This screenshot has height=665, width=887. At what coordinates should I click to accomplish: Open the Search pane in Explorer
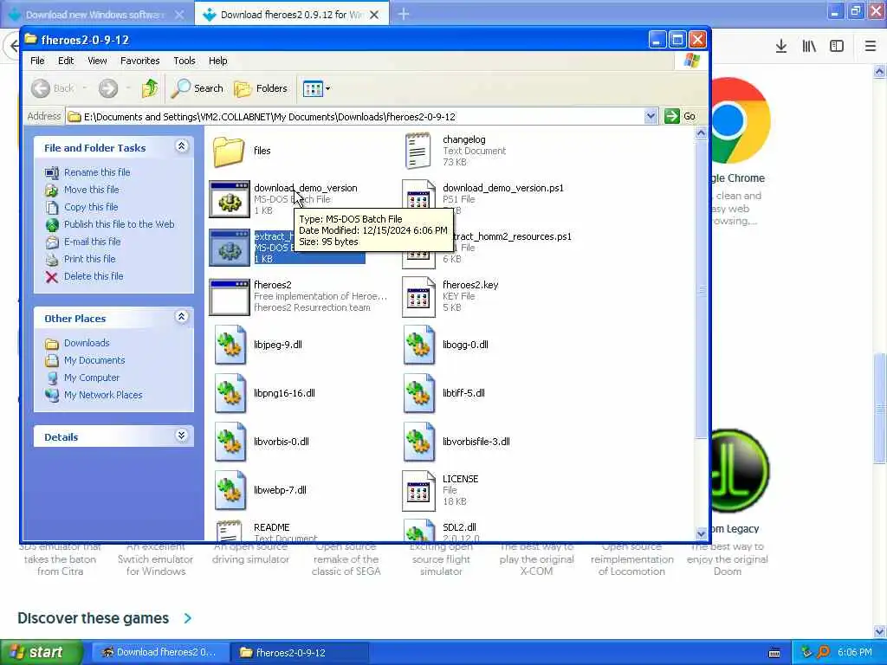click(197, 88)
